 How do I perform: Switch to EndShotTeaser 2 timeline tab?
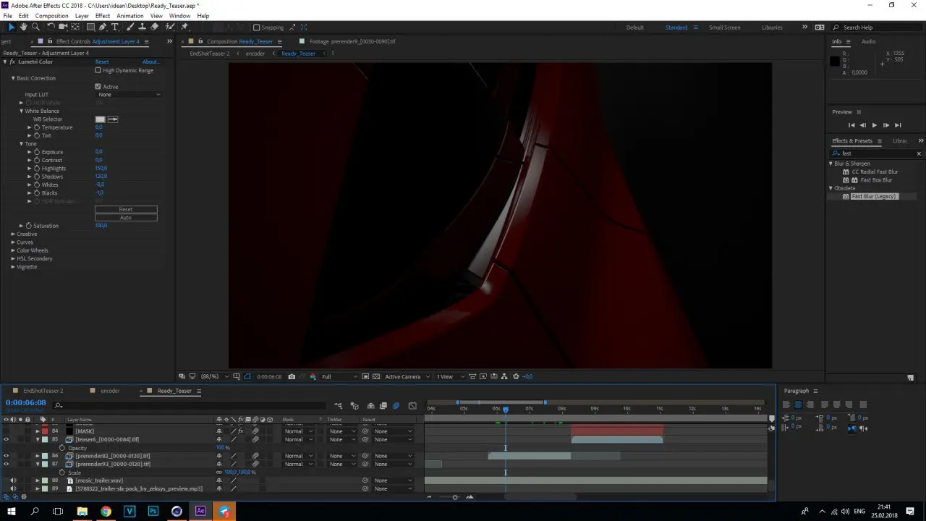click(x=43, y=391)
